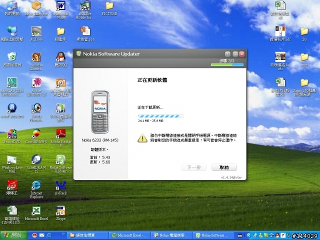Click the yellow warning triangle icon
Image resolution: width=320 pixels, height=240 pixels.
click(142, 138)
